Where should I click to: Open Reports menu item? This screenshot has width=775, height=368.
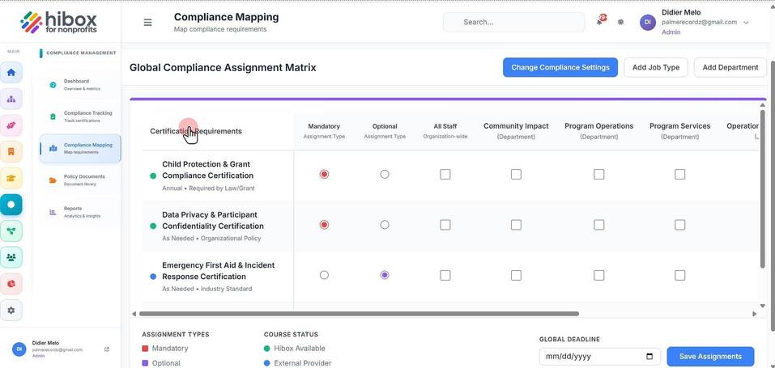coord(80,212)
